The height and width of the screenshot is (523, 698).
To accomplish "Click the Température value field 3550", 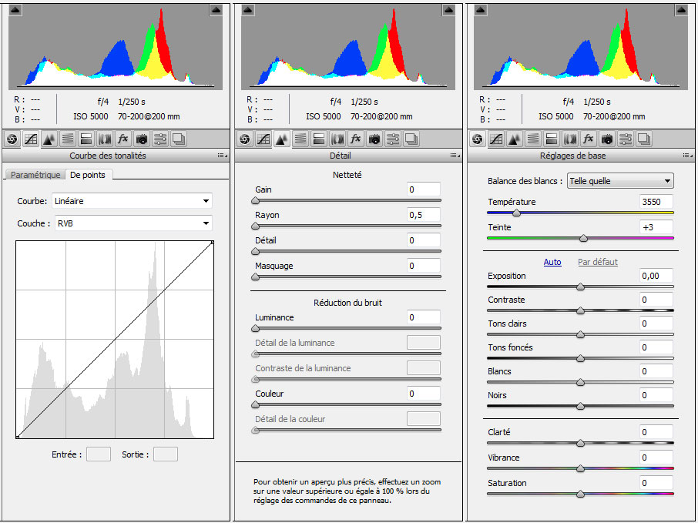I will point(656,202).
